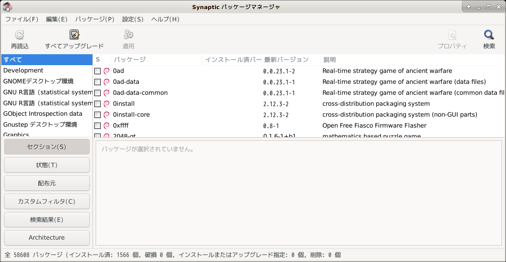Click Debian swirl icon for 0install
This screenshot has height=262, width=506.
pyautogui.click(x=107, y=104)
